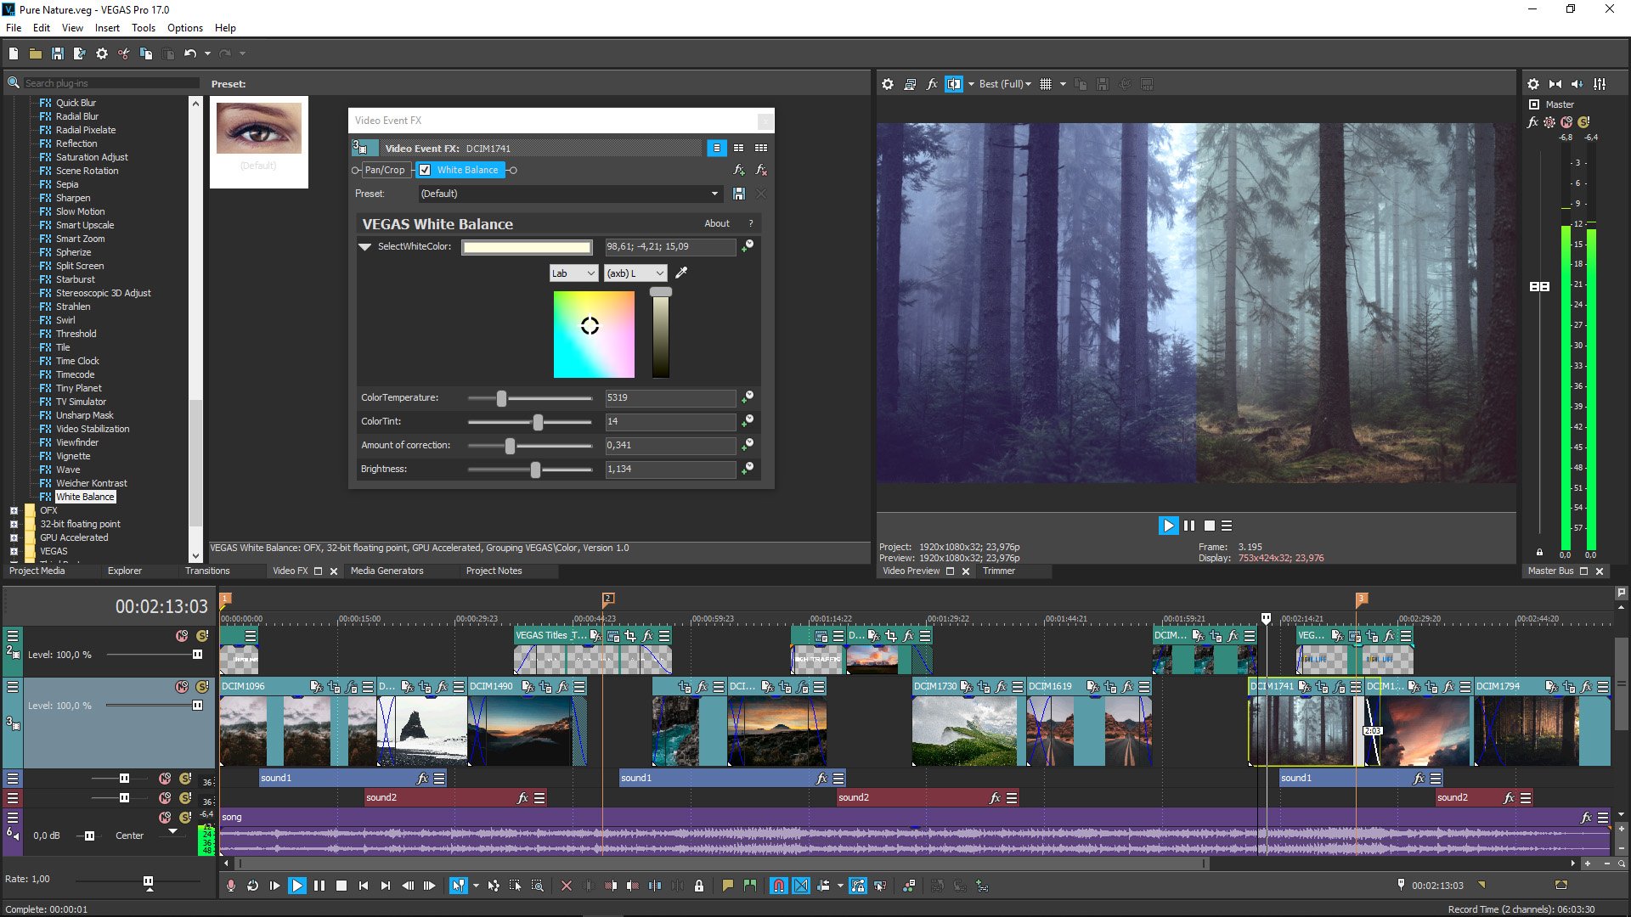The image size is (1631, 917).
Task: Toggle the snapping magnet icon
Action: click(778, 886)
